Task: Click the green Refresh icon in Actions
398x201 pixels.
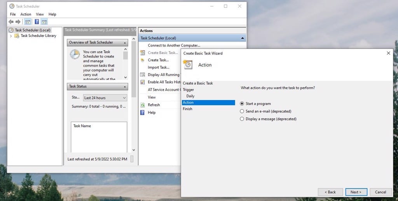Action: click(143, 105)
